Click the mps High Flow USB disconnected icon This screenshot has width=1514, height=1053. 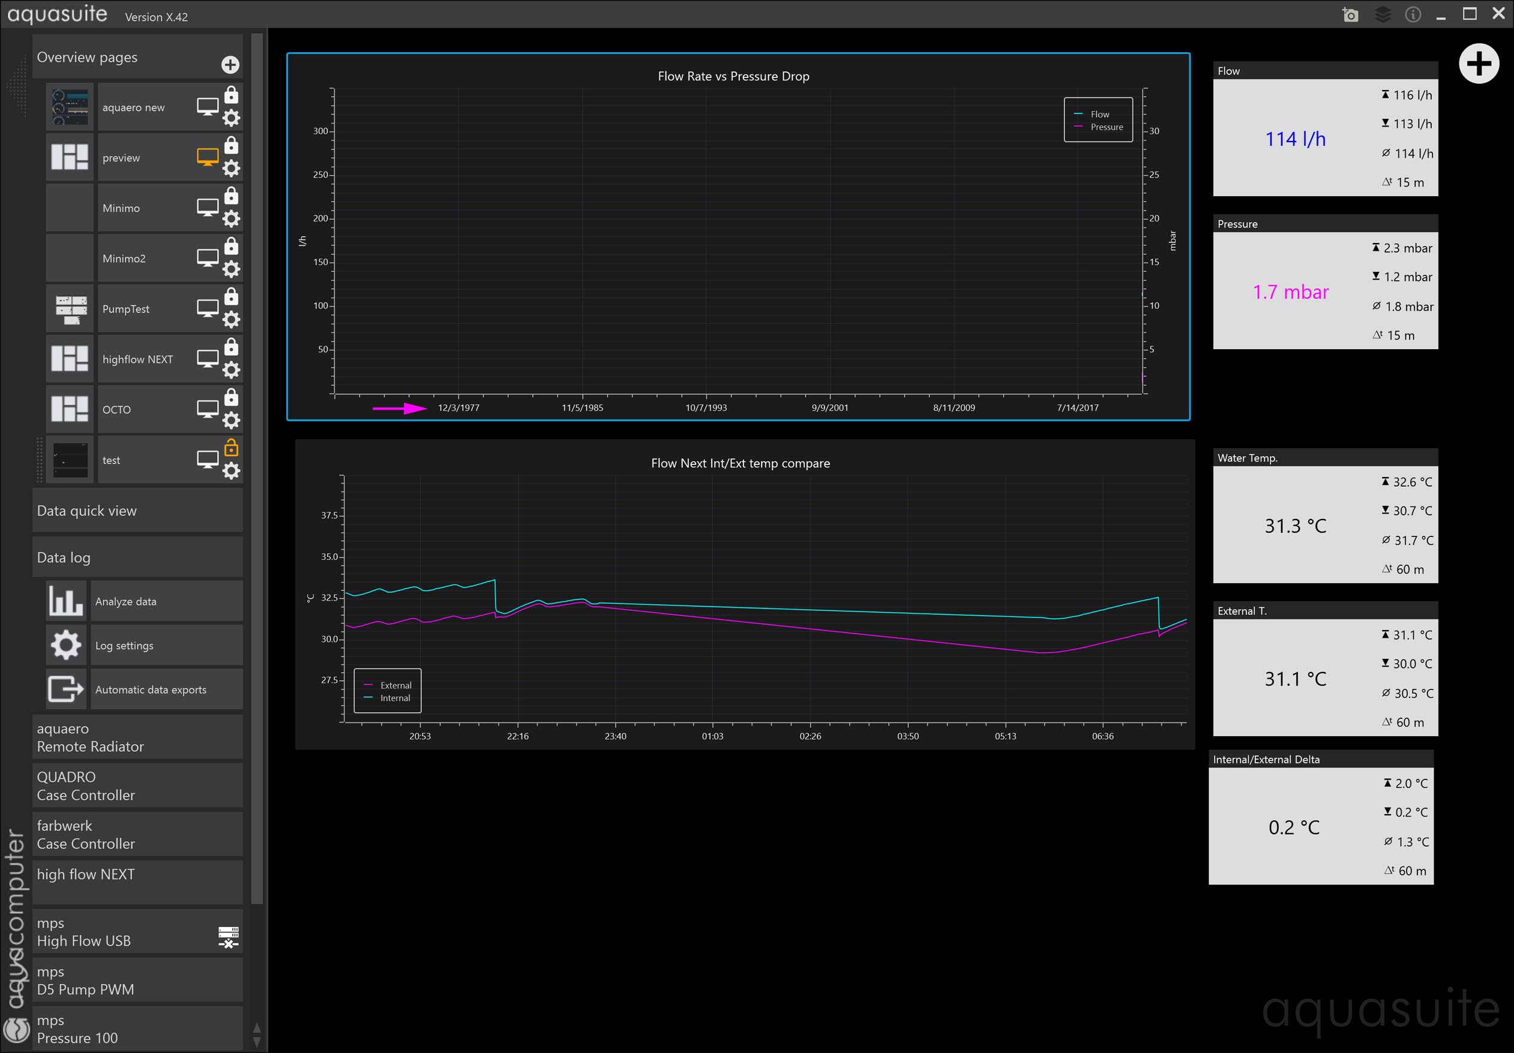(x=228, y=936)
